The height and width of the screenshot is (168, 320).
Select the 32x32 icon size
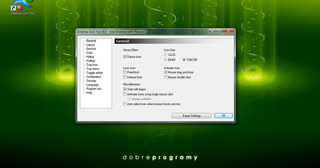point(165,55)
